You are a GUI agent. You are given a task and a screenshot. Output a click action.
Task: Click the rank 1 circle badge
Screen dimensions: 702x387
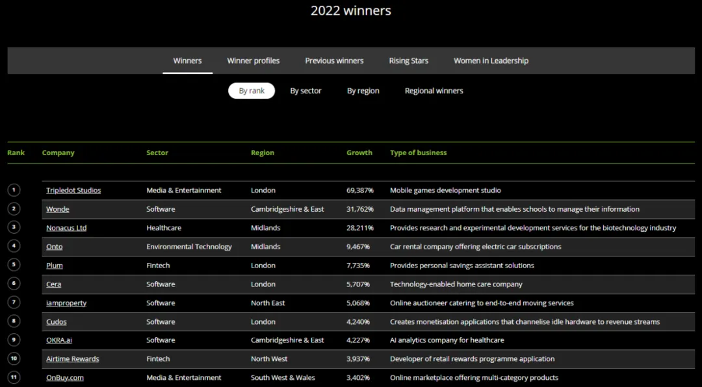point(14,190)
